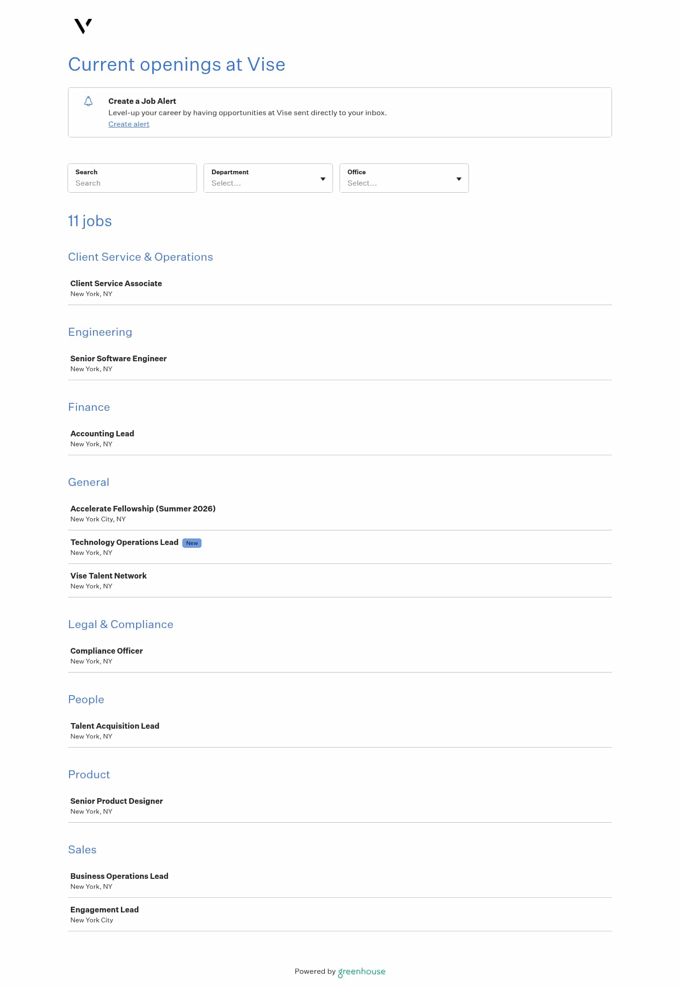Open the Client Service Associate job
This screenshot has width=680, height=988.
[116, 283]
